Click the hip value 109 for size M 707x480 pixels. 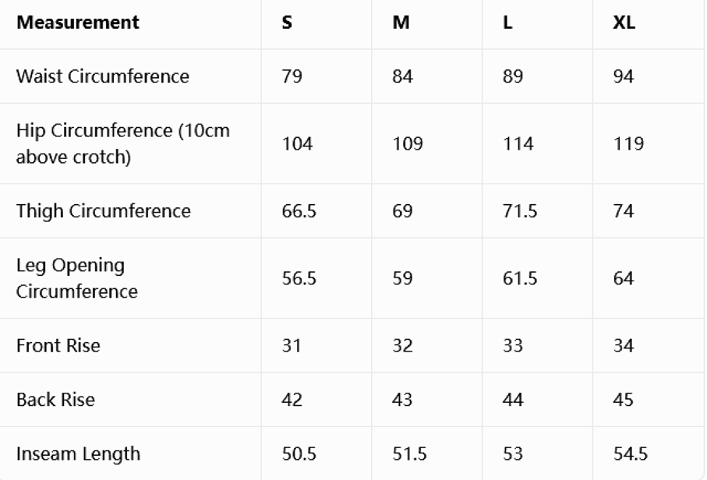coord(408,144)
